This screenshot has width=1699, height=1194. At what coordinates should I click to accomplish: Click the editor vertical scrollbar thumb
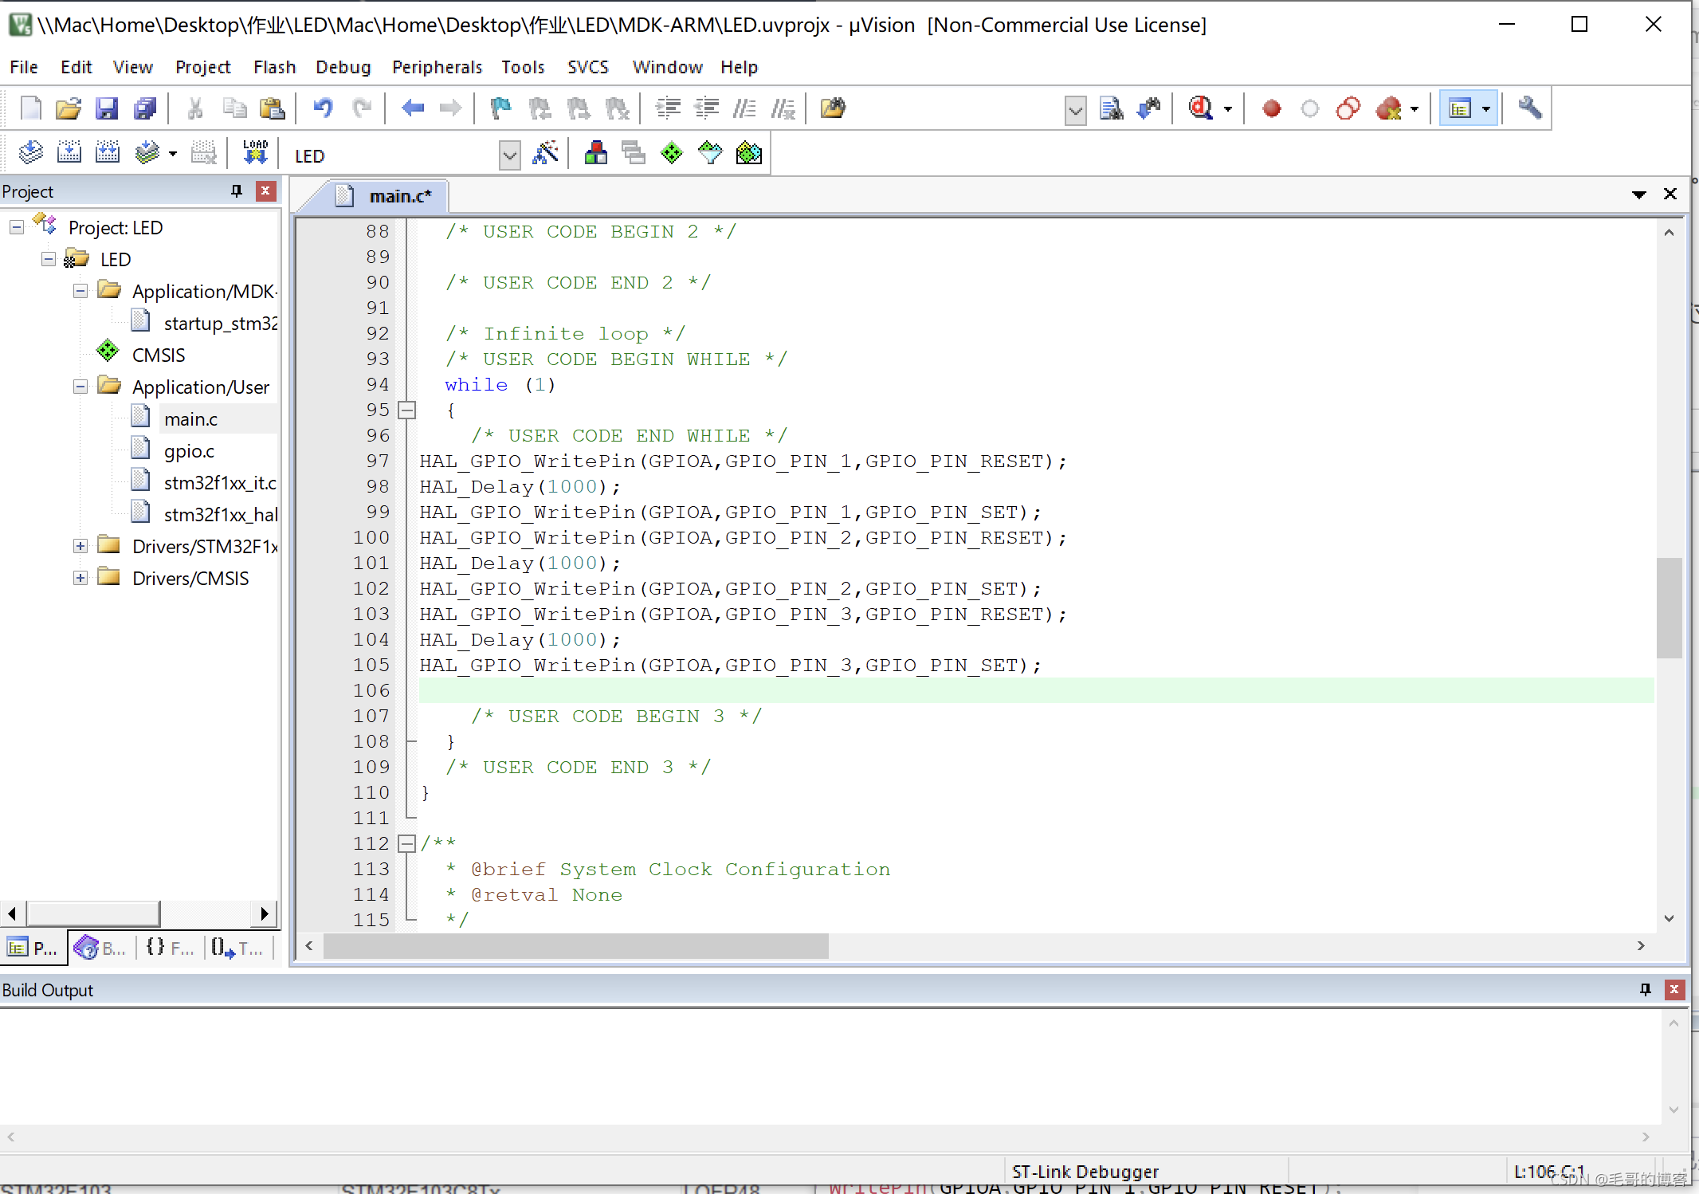pos(1669,607)
